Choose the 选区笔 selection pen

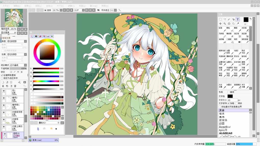click(x=238, y=35)
